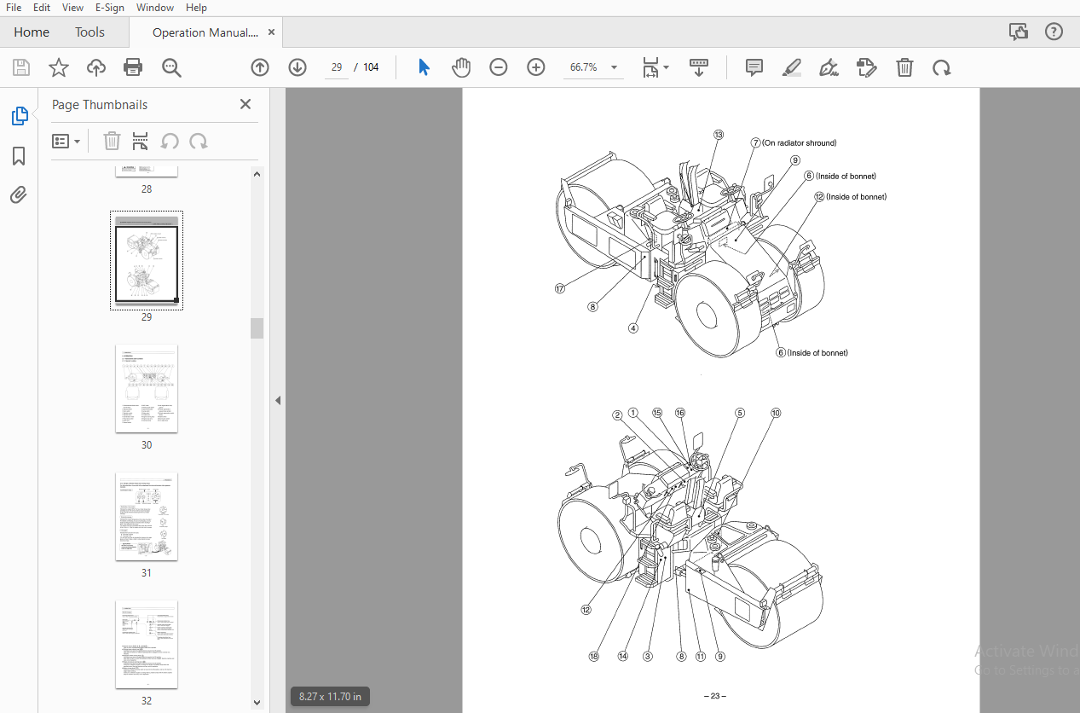Open the Bookmarks panel icon

[x=19, y=156]
